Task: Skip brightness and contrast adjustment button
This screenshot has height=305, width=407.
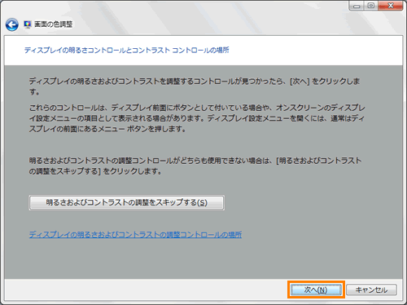Action: pos(127,202)
